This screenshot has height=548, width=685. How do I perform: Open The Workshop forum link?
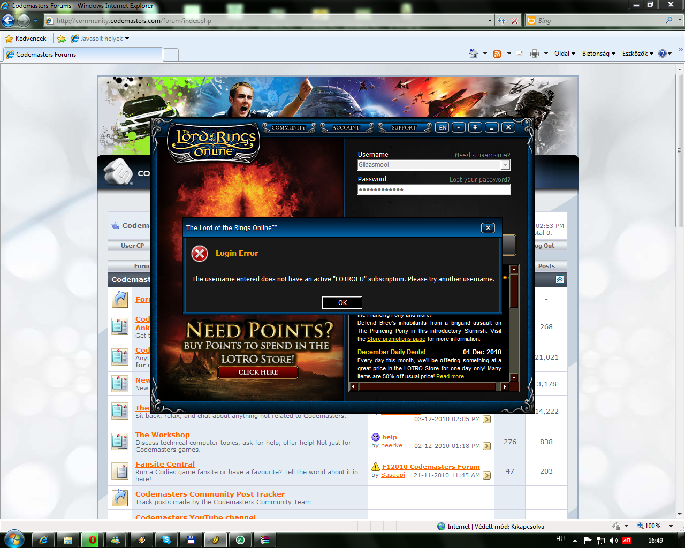pyautogui.click(x=162, y=435)
